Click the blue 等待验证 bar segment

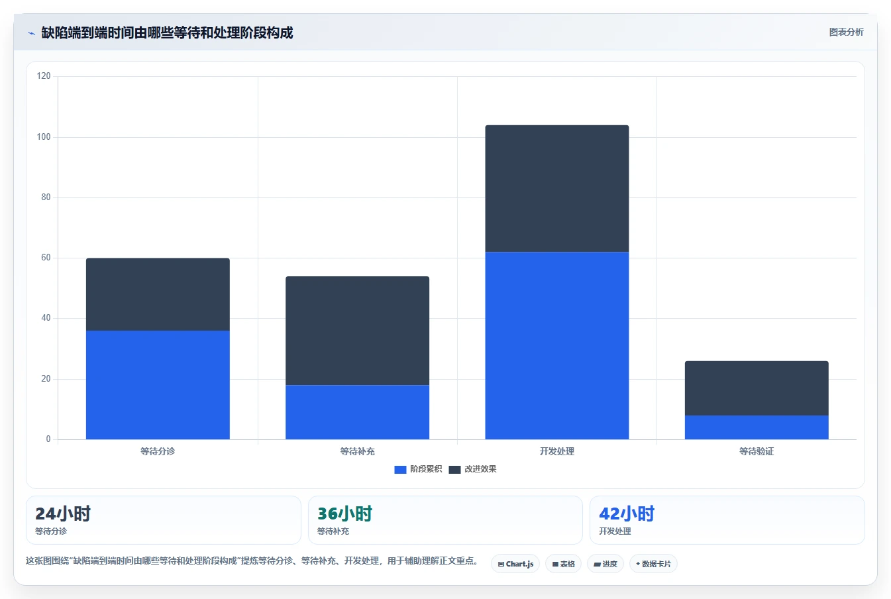click(757, 427)
